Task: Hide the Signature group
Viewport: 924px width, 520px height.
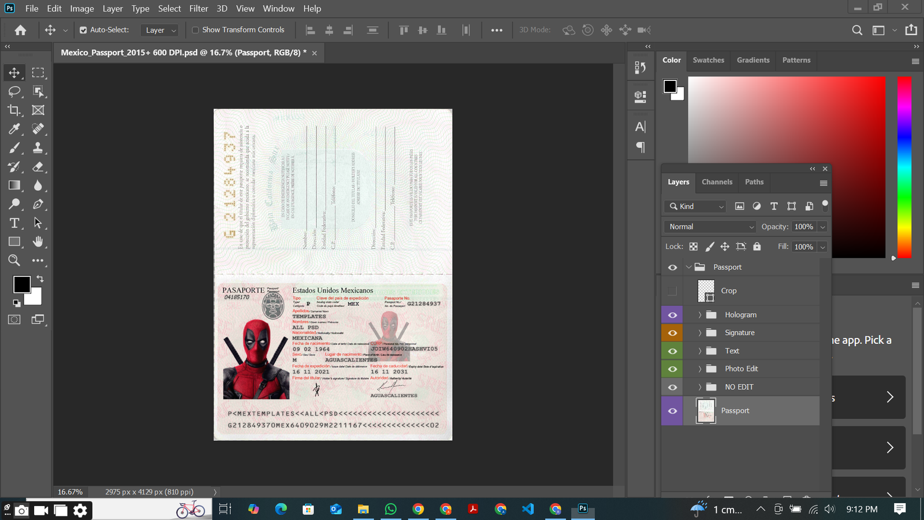Action: 672,333
